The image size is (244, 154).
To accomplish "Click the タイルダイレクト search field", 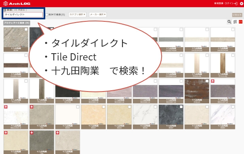I will (x=23, y=15).
